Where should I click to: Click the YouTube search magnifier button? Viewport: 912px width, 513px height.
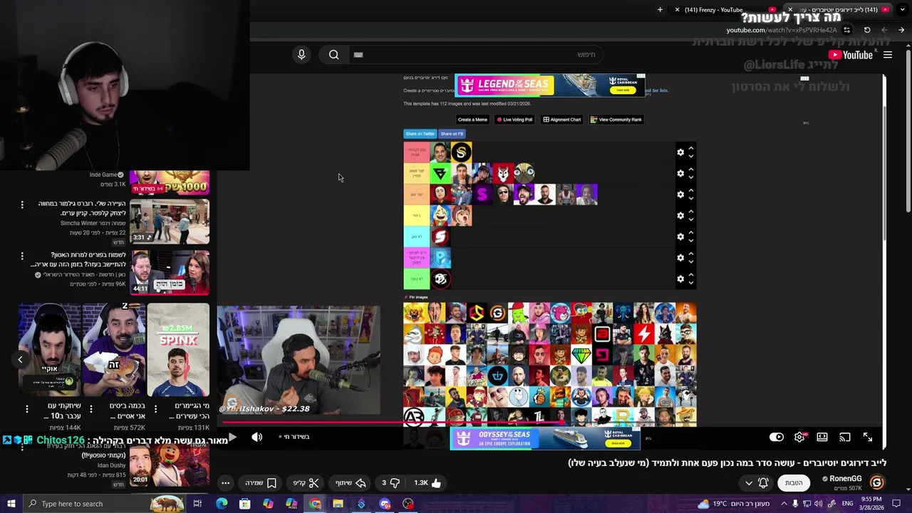click(334, 55)
